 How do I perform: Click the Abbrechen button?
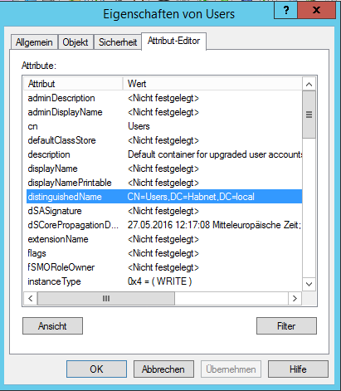[163, 369]
